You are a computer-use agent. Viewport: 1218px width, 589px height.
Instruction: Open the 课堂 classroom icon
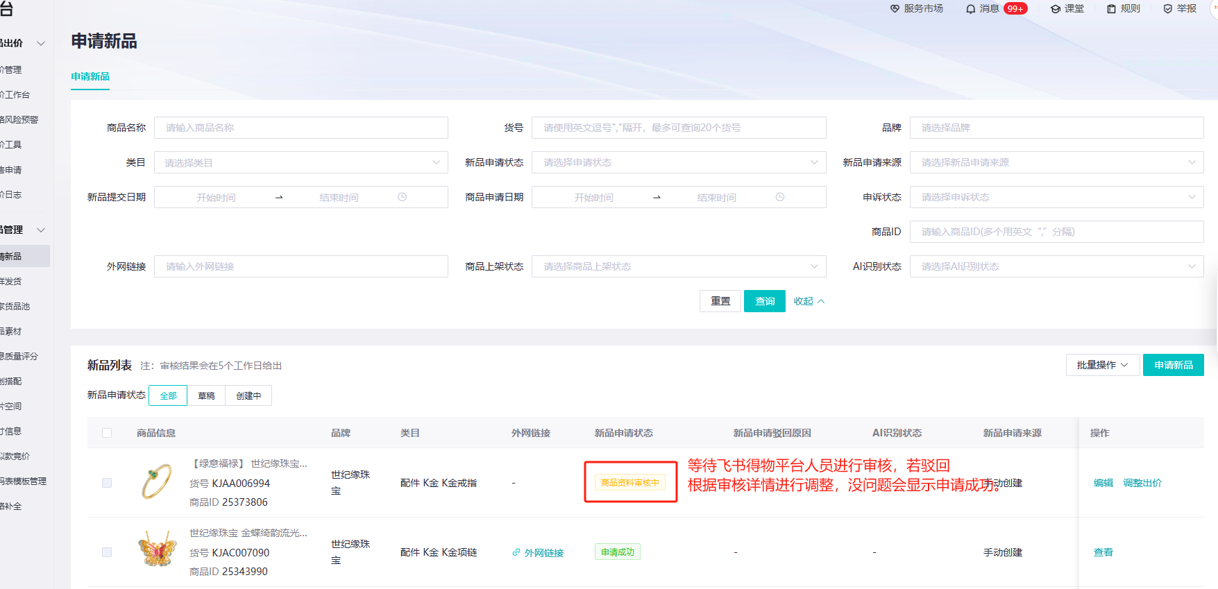1055,9
